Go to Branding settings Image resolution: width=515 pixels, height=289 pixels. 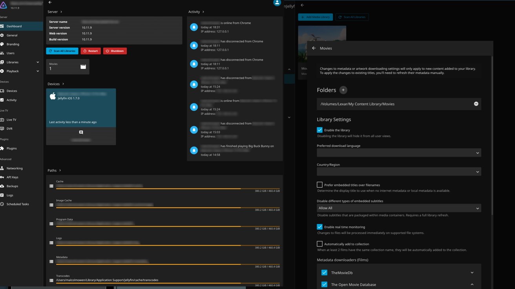click(21, 44)
